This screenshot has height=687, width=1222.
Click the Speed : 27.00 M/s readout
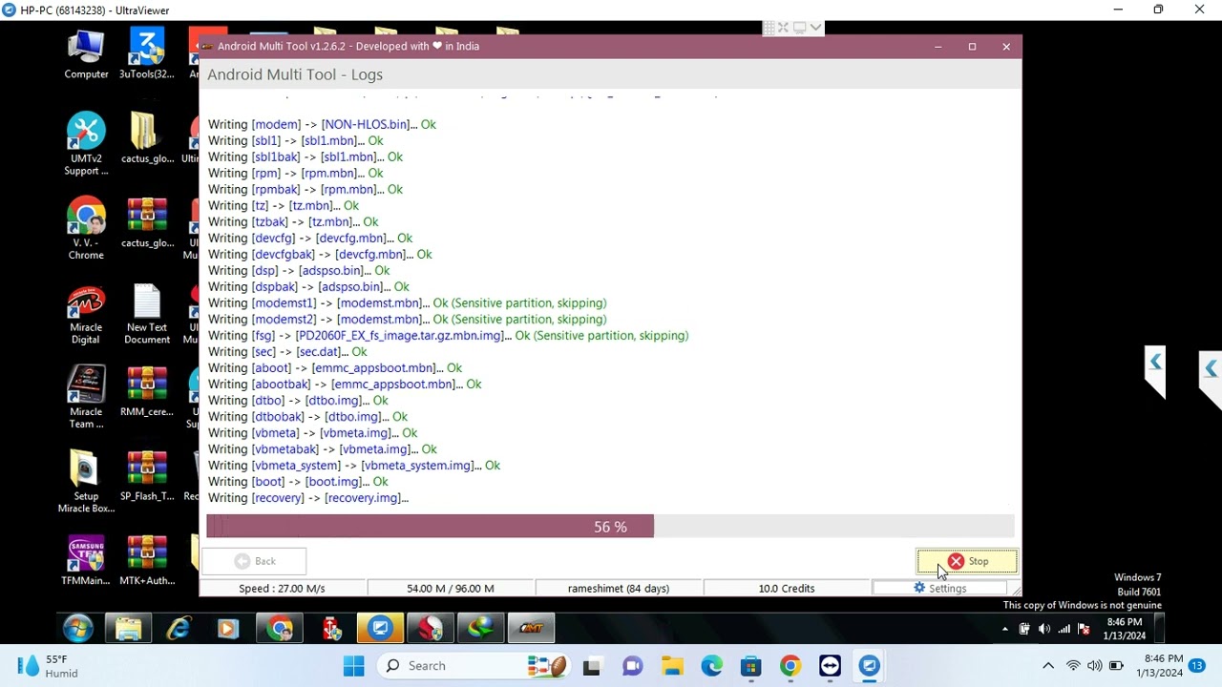click(x=282, y=588)
